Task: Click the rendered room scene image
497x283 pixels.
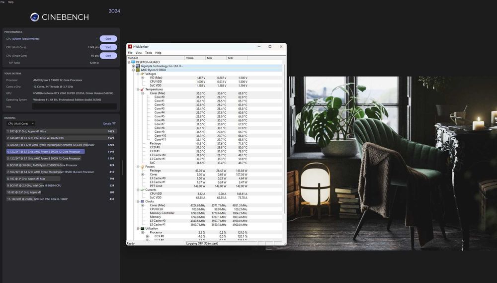Action: coord(392,163)
